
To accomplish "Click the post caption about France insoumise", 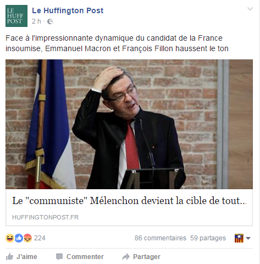I will click(117, 43).
